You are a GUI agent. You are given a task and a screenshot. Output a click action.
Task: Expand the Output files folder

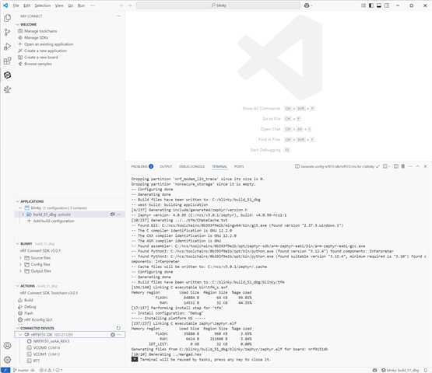point(20,271)
